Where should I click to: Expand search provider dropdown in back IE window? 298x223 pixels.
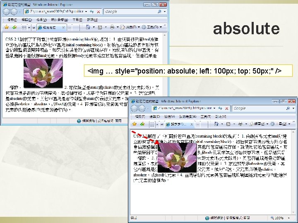pos(165,12)
